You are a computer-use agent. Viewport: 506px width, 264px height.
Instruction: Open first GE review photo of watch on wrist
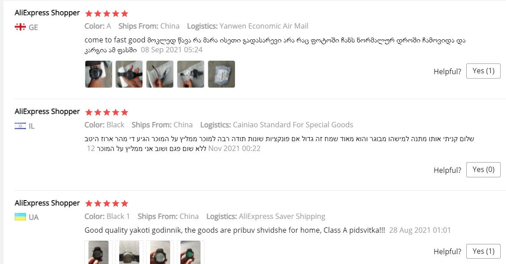click(x=98, y=74)
